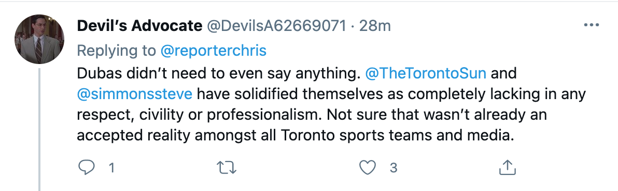Image resolution: width=618 pixels, height=191 pixels.
Task: Open the @TheTorontoSun mention
Action: click(426, 73)
